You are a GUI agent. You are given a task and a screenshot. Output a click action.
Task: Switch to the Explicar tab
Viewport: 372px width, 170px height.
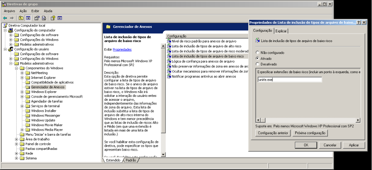[x=281, y=31]
